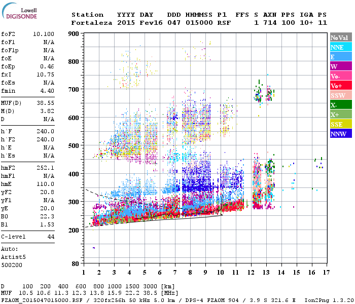Click the Lowell Digisonde logo

point(19,11)
